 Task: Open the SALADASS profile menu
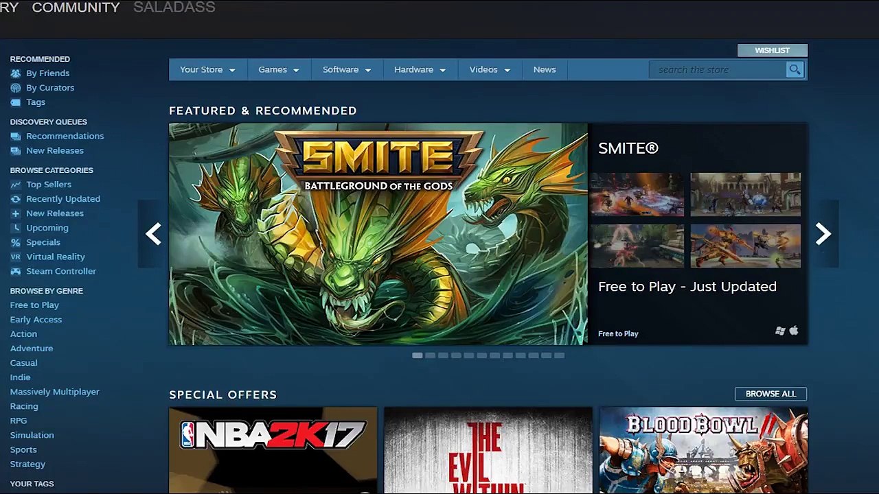[x=174, y=8]
